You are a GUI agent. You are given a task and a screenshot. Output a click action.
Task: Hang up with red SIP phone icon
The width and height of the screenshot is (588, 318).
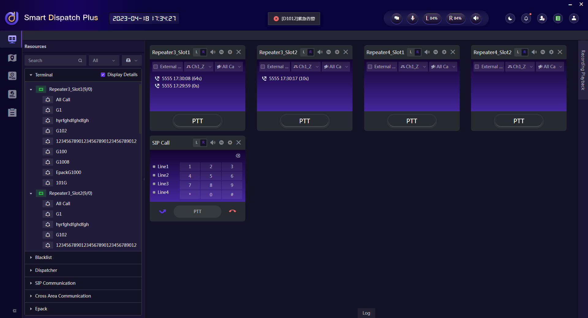(x=232, y=211)
